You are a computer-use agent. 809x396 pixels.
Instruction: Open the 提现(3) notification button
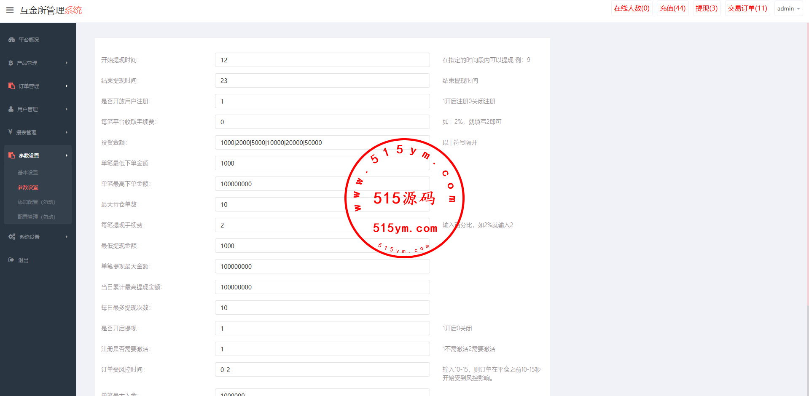coord(707,8)
